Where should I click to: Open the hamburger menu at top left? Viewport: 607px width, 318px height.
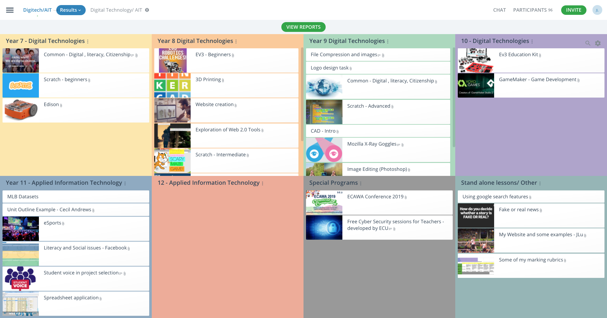(x=10, y=10)
